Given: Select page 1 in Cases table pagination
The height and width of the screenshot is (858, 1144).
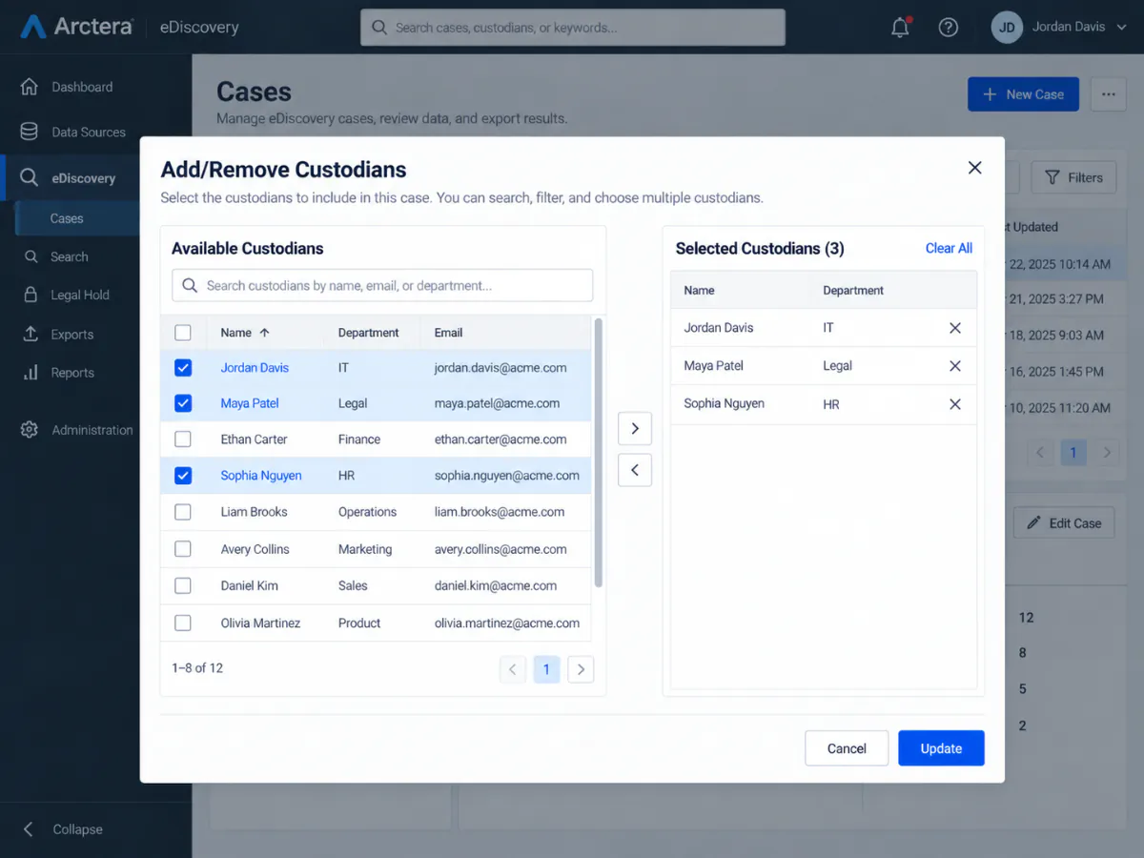Looking at the screenshot, I should [1073, 452].
